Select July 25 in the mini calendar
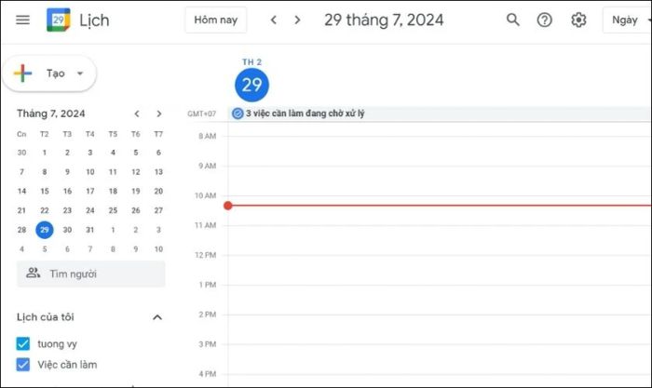This screenshot has height=388, width=652. 113,210
